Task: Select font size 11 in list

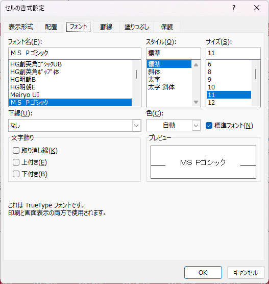Action: coord(229,94)
